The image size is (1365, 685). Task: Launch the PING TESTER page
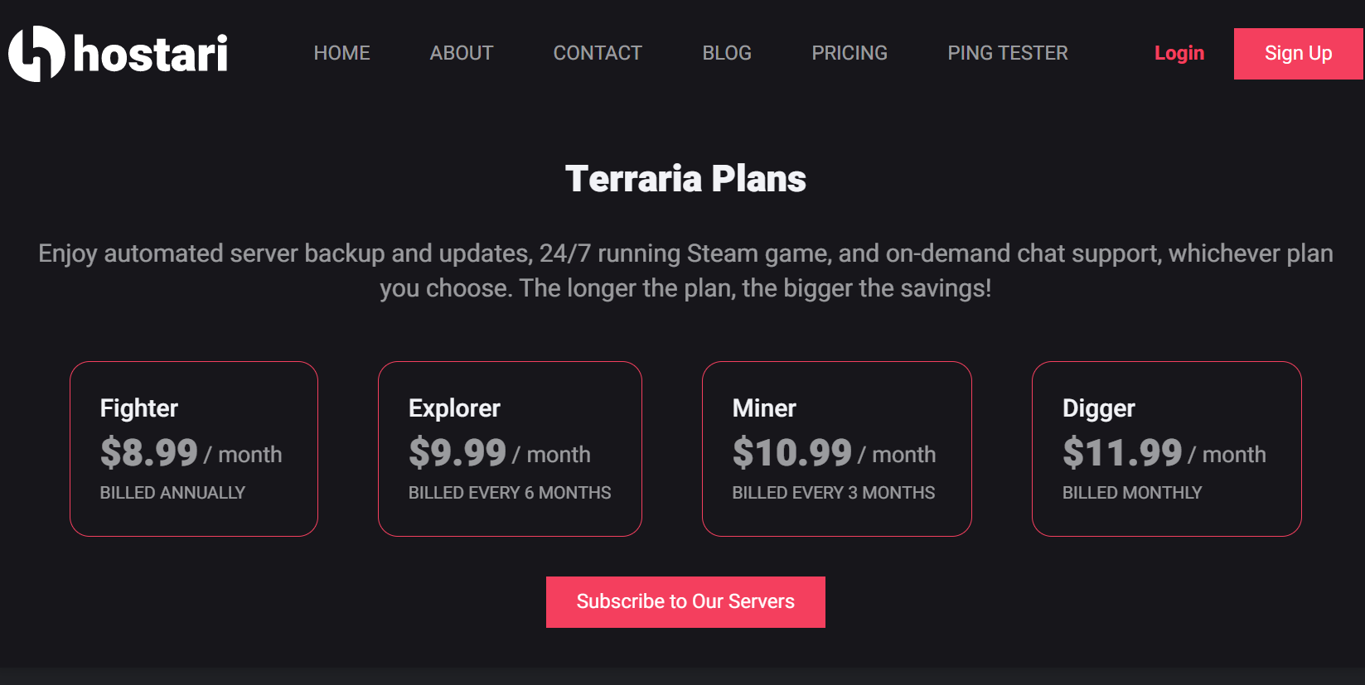point(1008,53)
